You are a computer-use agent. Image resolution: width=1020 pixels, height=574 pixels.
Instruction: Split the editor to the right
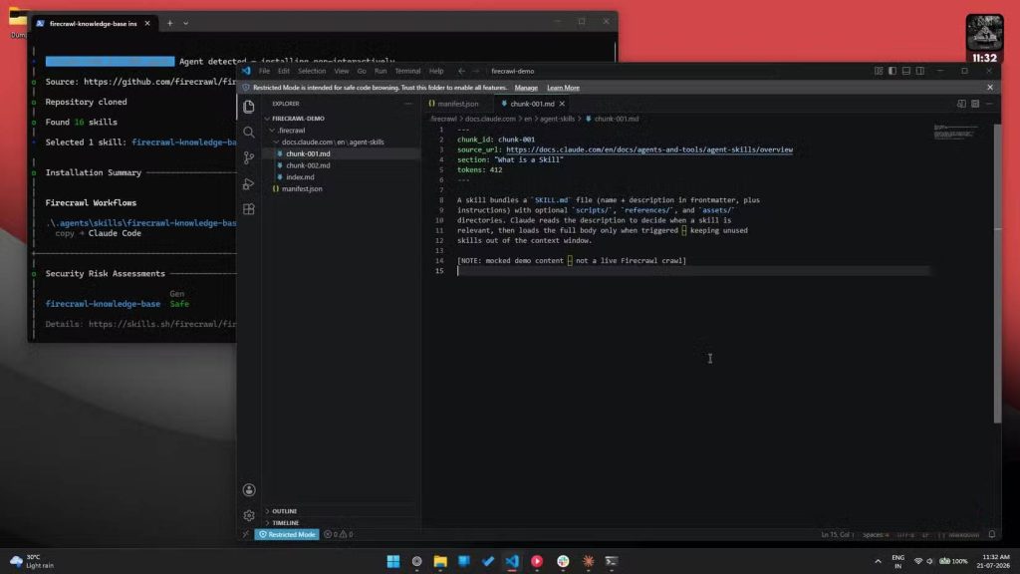click(975, 104)
